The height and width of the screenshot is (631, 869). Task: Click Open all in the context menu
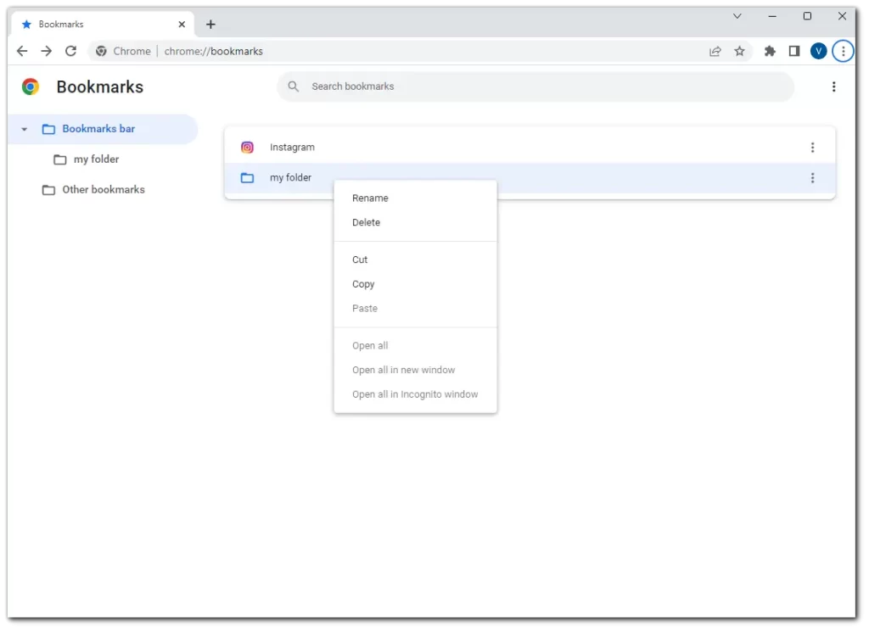coord(415,346)
